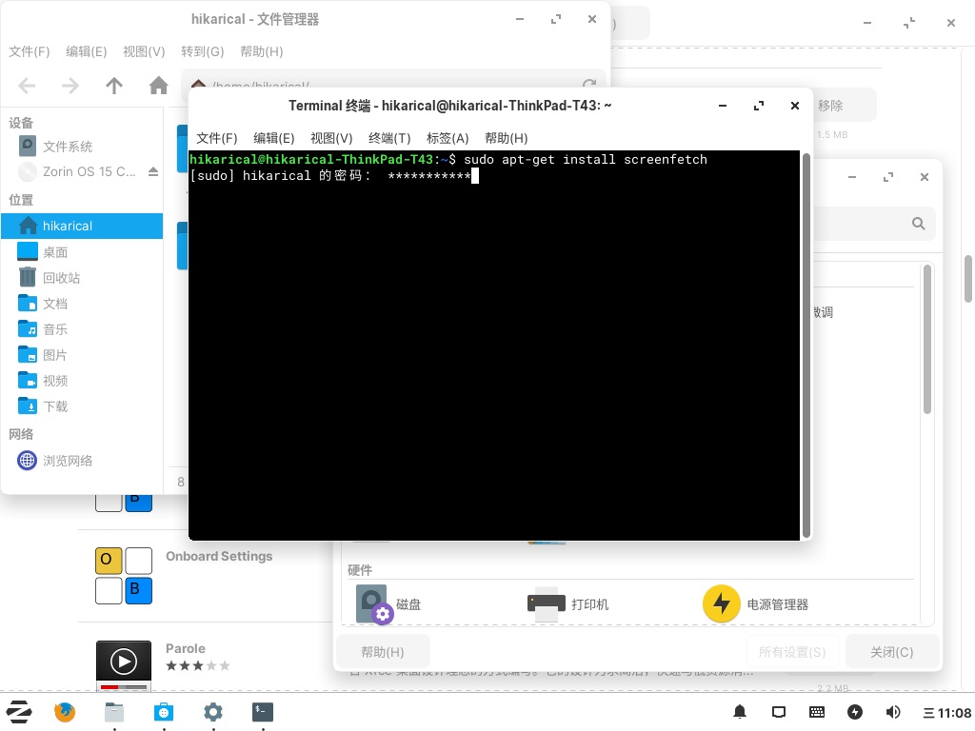The width and height of the screenshot is (975, 731).
Task: Open the 标签(A) menu in Terminal
Action: (x=448, y=138)
